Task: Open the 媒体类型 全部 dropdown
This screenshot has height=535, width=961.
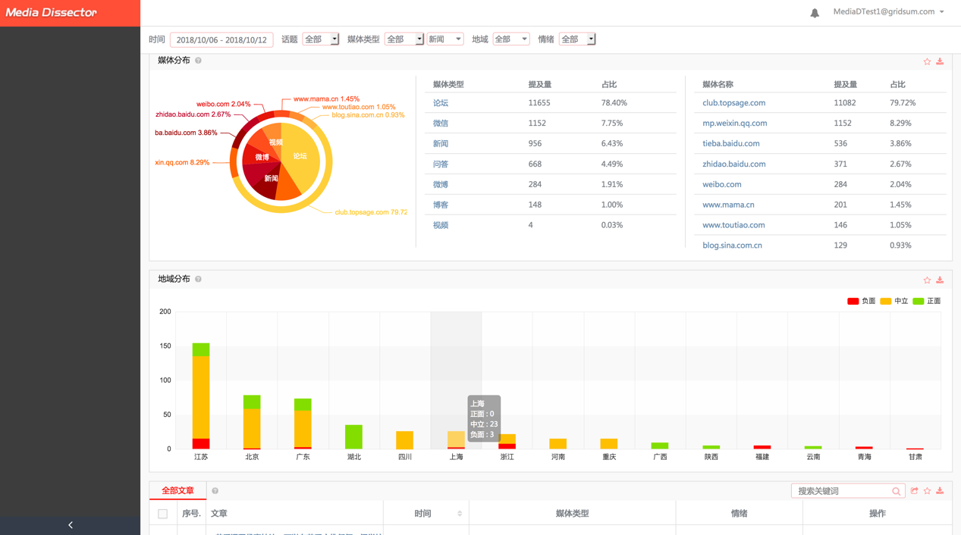Action: coord(404,39)
